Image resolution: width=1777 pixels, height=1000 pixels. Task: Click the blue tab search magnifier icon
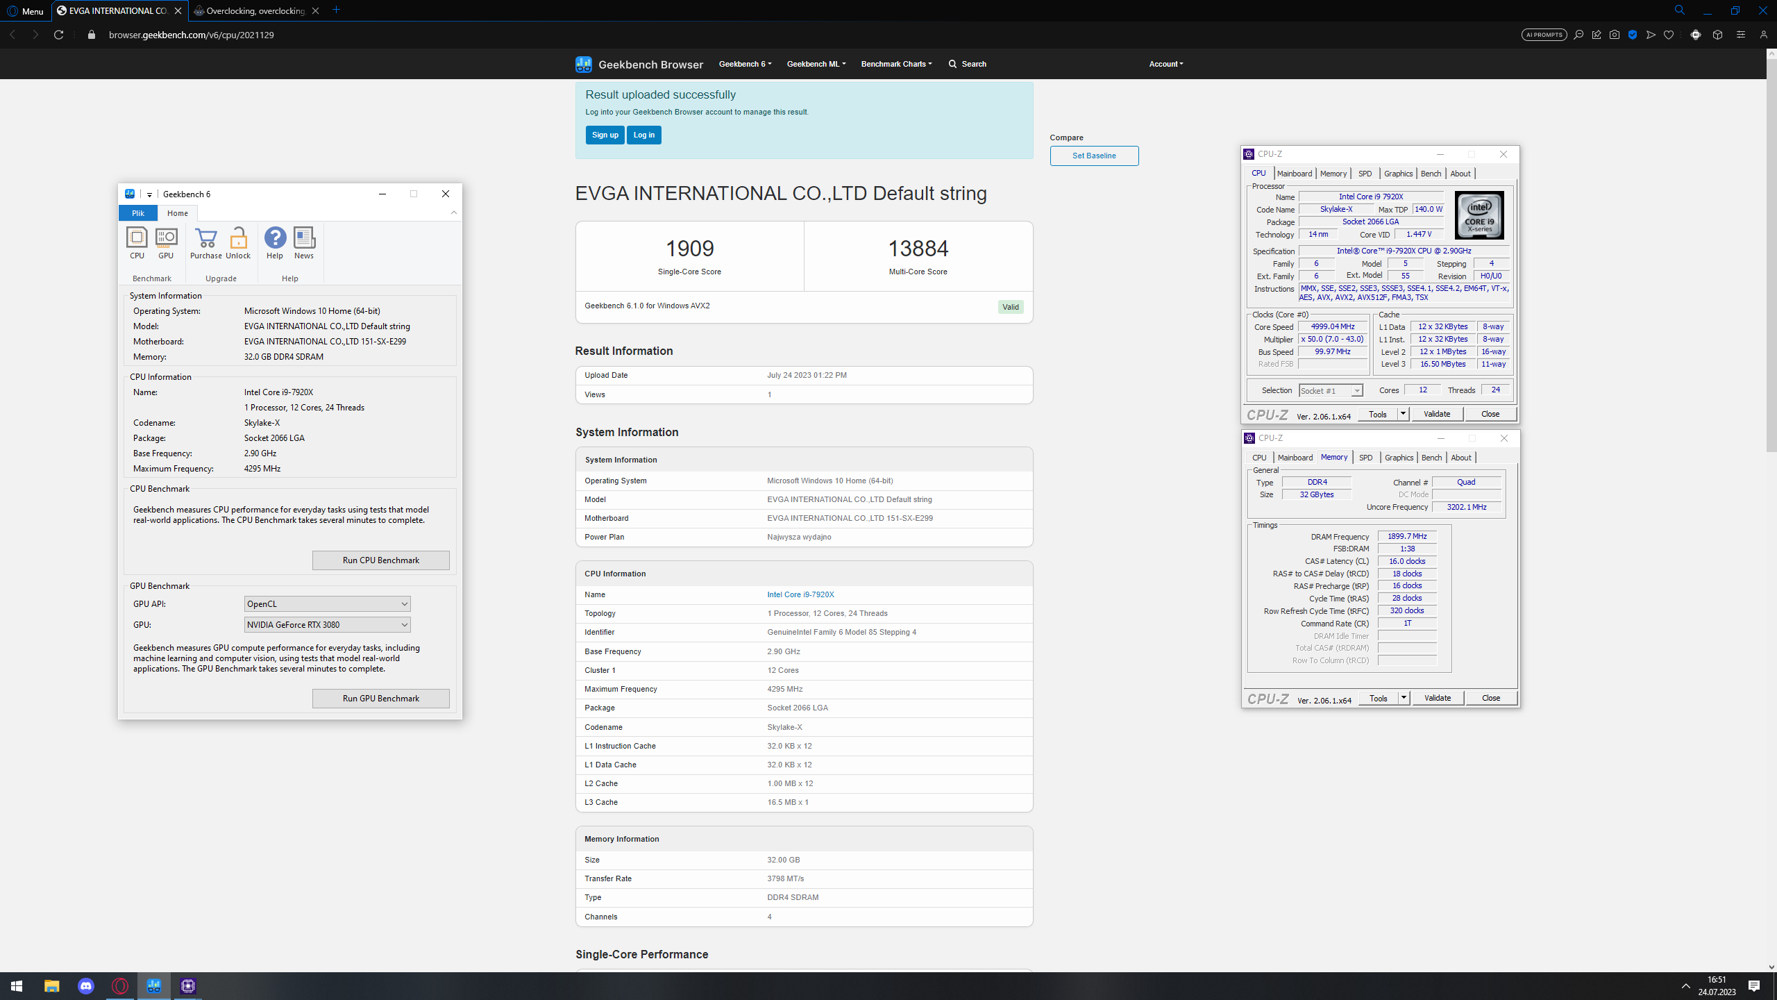click(x=1679, y=10)
